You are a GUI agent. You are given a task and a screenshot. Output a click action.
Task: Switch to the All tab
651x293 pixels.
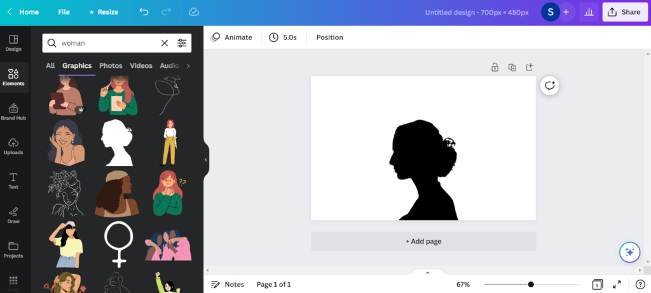(50, 65)
